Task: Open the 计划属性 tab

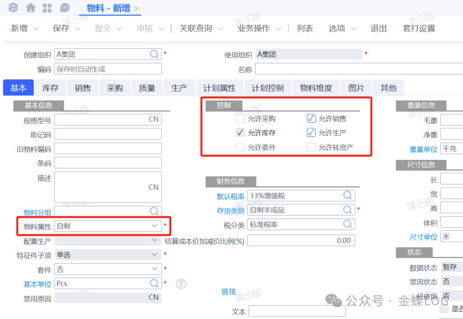Action: coord(219,88)
